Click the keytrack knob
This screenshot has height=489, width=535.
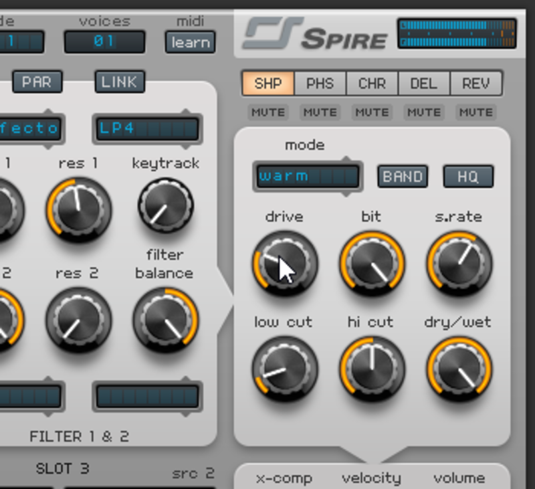click(x=166, y=206)
